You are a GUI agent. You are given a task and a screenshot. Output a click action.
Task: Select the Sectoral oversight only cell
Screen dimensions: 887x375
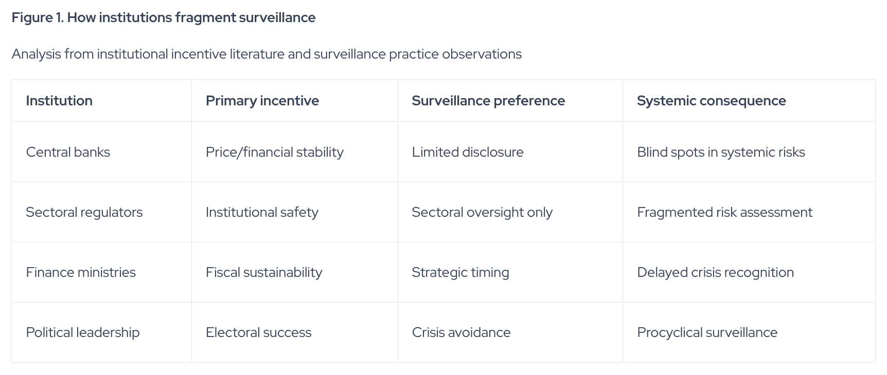coord(510,212)
